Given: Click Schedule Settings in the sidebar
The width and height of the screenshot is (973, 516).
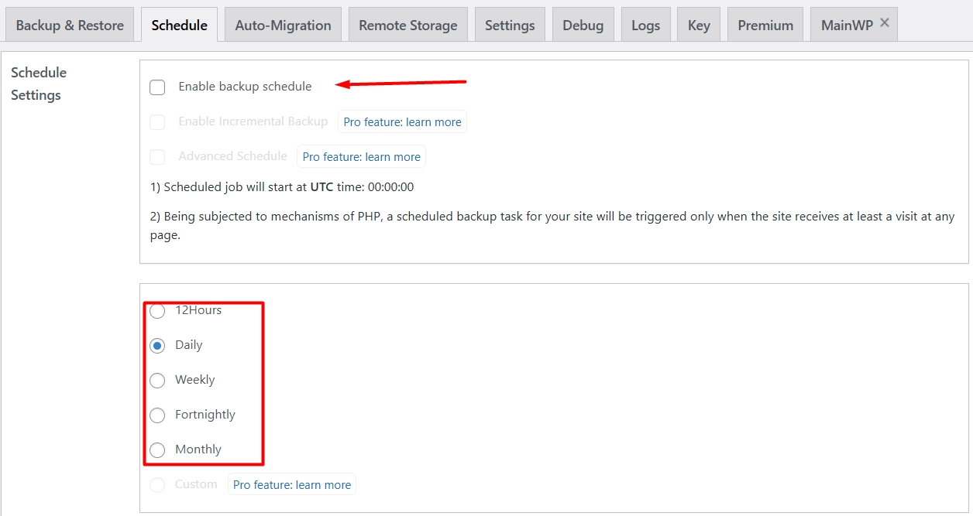Looking at the screenshot, I should 38,83.
